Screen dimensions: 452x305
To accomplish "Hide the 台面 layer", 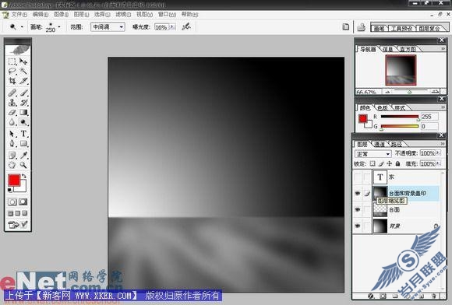I will point(358,209).
